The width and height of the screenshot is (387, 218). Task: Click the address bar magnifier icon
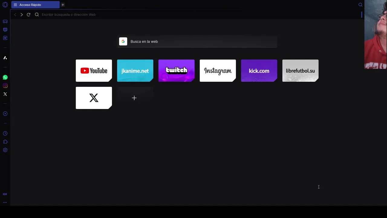pos(37,15)
